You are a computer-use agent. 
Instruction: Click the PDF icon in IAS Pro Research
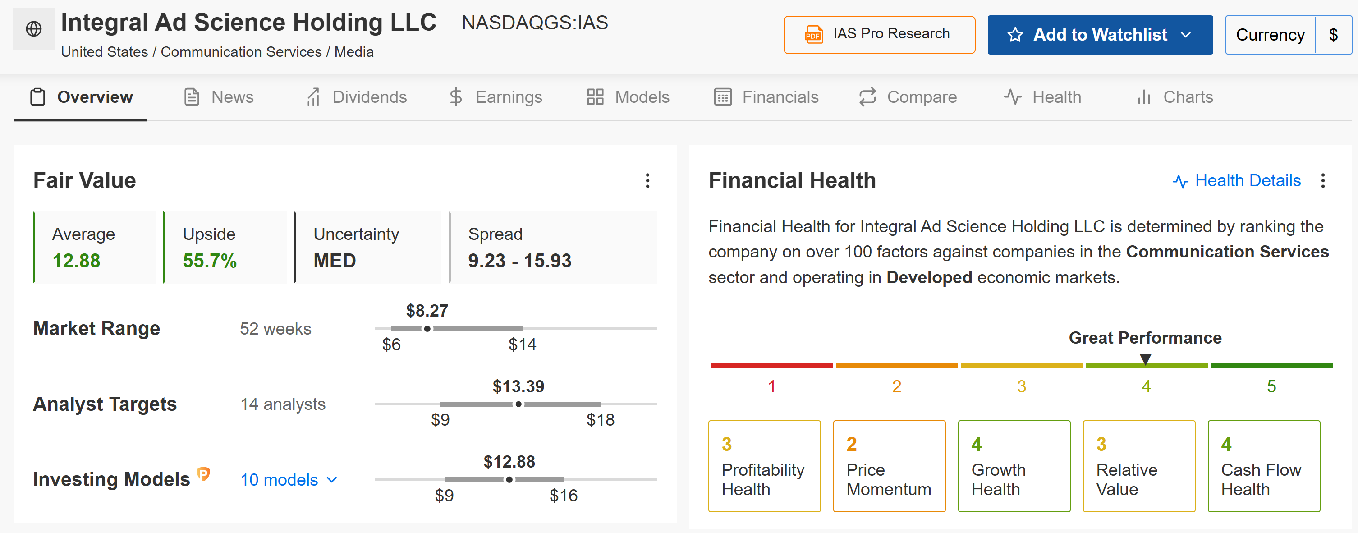813,35
